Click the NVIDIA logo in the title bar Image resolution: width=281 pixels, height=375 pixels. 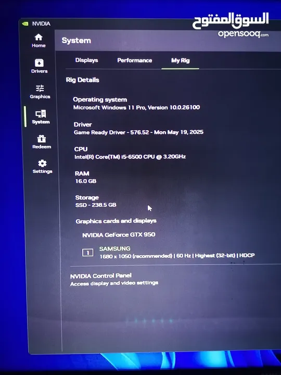pyautogui.click(x=25, y=23)
